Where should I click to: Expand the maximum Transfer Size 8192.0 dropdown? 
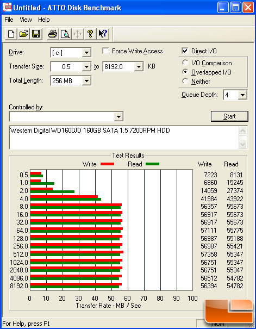(139, 67)
